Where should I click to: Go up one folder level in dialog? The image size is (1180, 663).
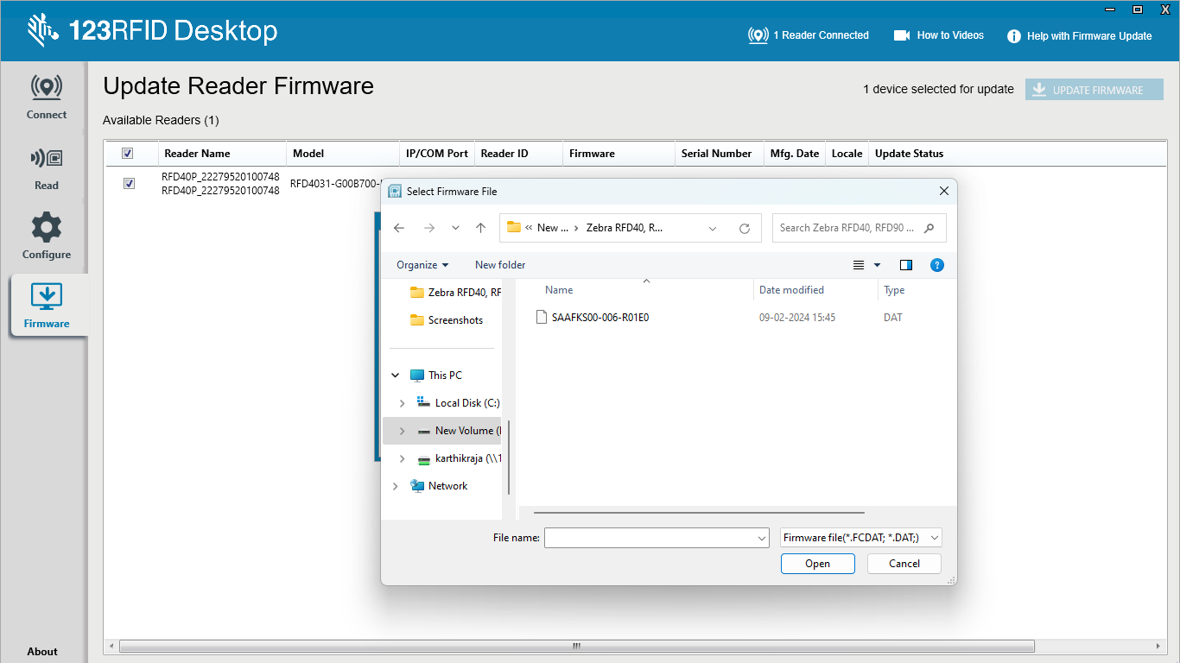click(x=481, y=229)
